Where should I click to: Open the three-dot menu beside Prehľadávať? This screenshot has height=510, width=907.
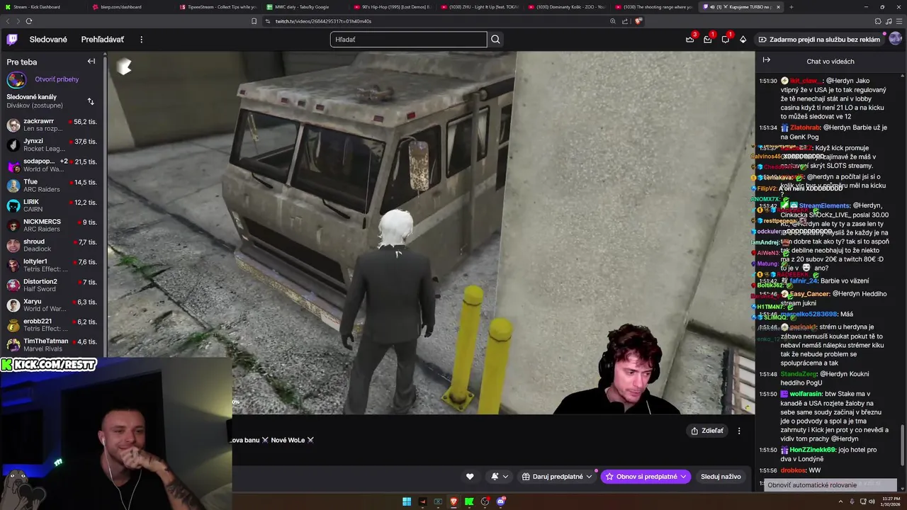141,40
